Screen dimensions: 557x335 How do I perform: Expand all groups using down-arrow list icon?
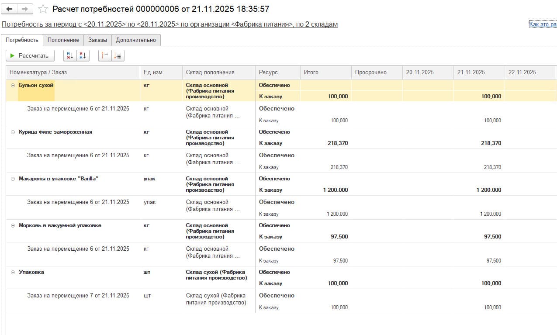[118, 55]
